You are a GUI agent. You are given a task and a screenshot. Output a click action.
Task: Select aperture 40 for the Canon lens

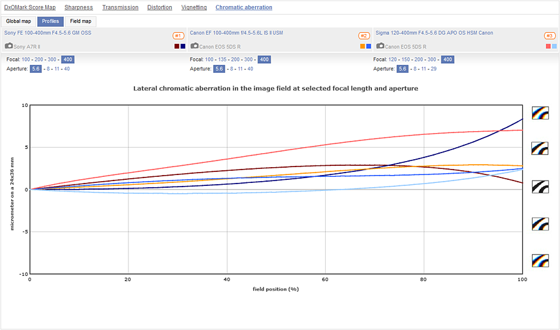(250, 69)
